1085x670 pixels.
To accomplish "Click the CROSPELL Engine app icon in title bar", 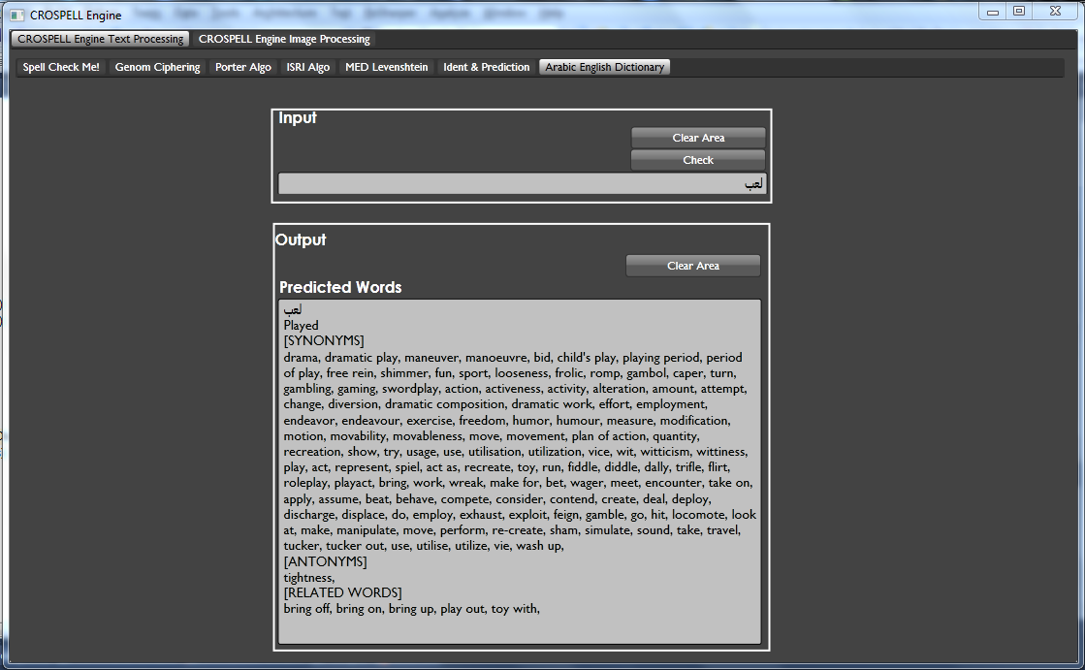I will pos(16,15).
